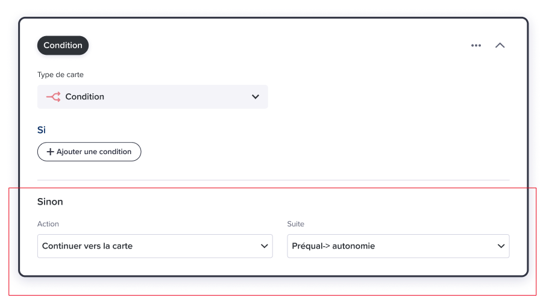Screen dimensions: 546x307
Task: Click the Condition text in card type selector
Action: pyautogui.click(x=84, y=97)
